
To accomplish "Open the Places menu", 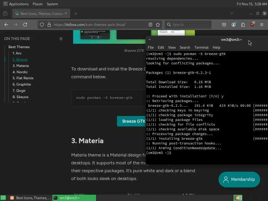I will coord(38,4).
